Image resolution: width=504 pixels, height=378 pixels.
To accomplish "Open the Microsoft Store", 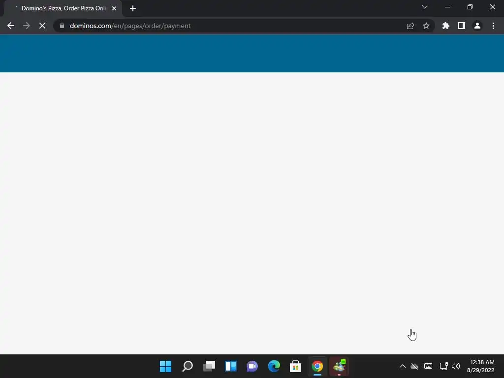I will [x=295, y=366].
